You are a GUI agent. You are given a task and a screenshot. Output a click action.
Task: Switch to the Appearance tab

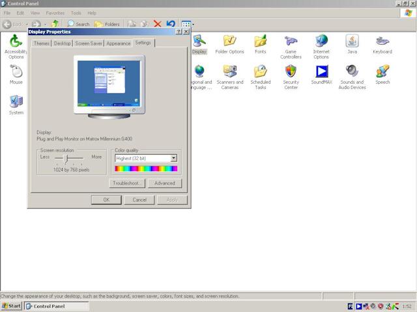point(119,44)
